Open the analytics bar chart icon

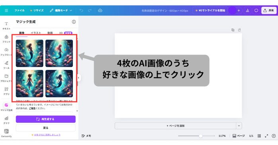tap(247, 10)
